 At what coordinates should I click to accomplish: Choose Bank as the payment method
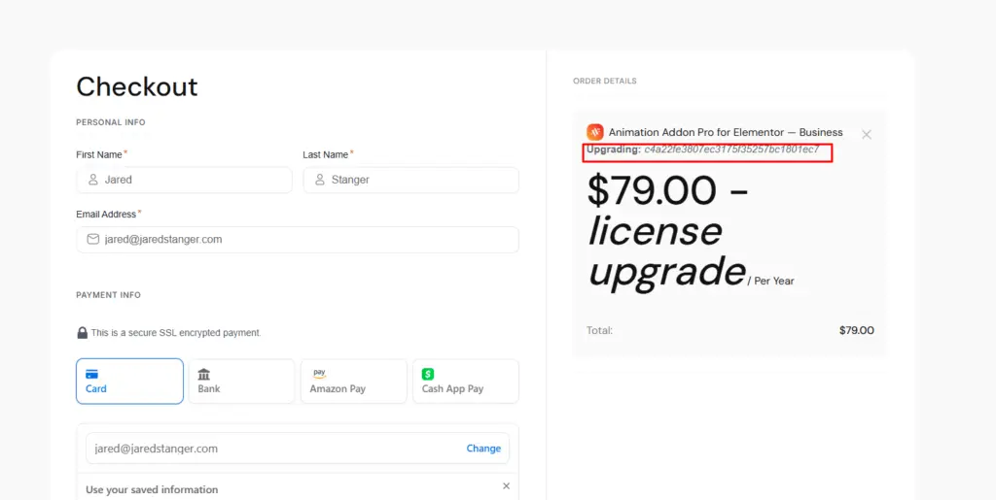241,382
